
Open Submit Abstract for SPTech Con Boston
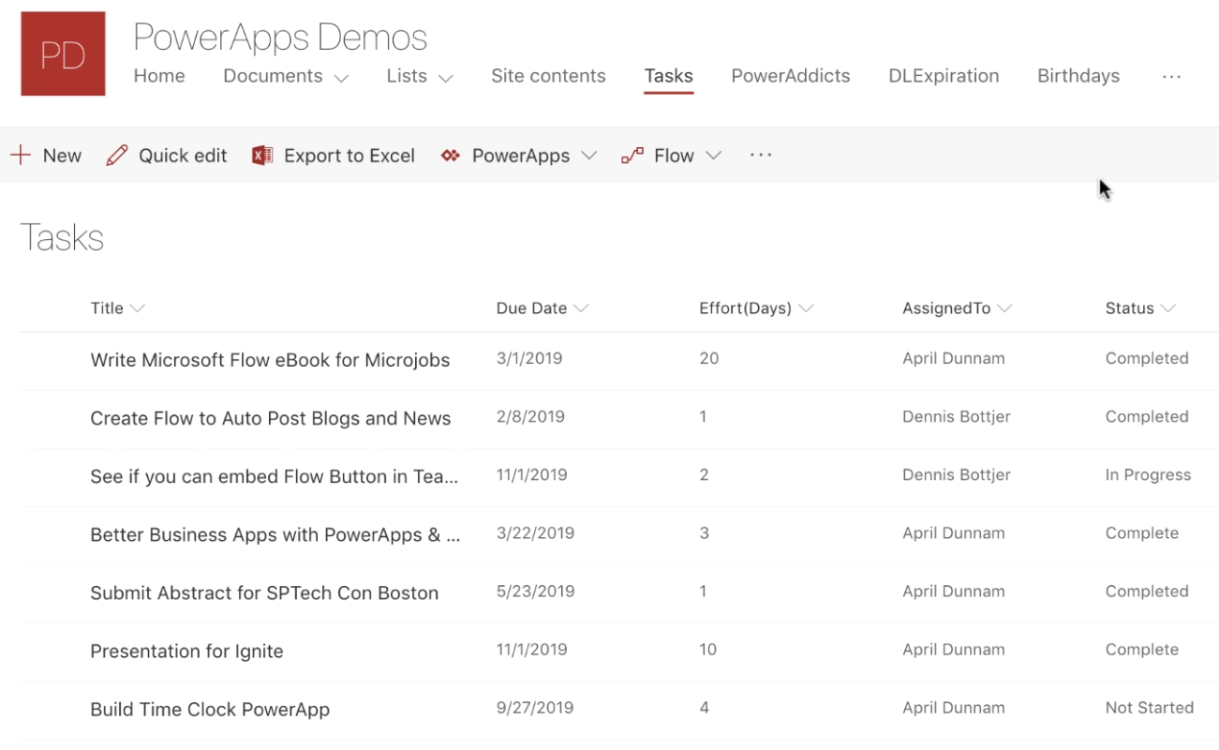coord(264,592)
